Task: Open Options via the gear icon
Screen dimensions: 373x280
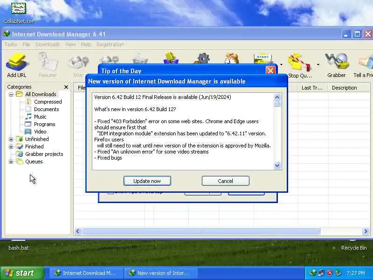Action: [x=202, y=58]
